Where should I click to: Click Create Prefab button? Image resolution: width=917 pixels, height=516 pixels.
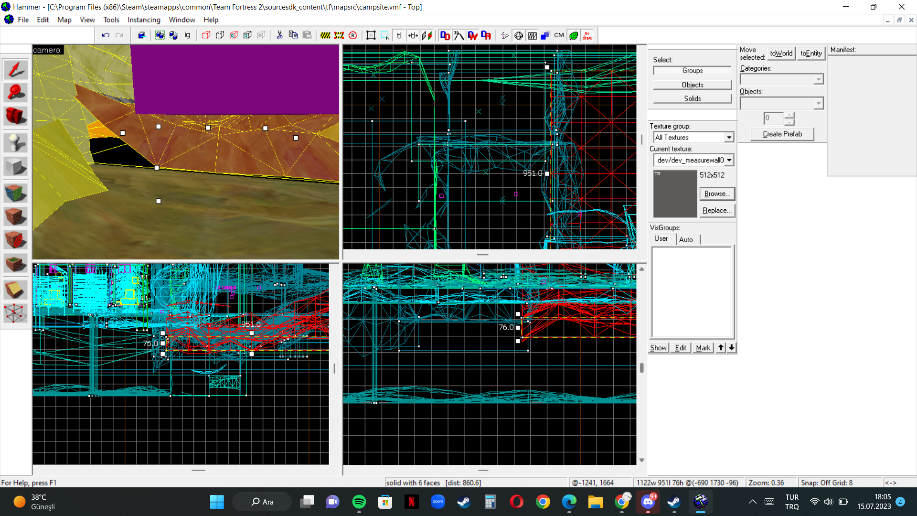pyautogui.click(x=782, y=134)
